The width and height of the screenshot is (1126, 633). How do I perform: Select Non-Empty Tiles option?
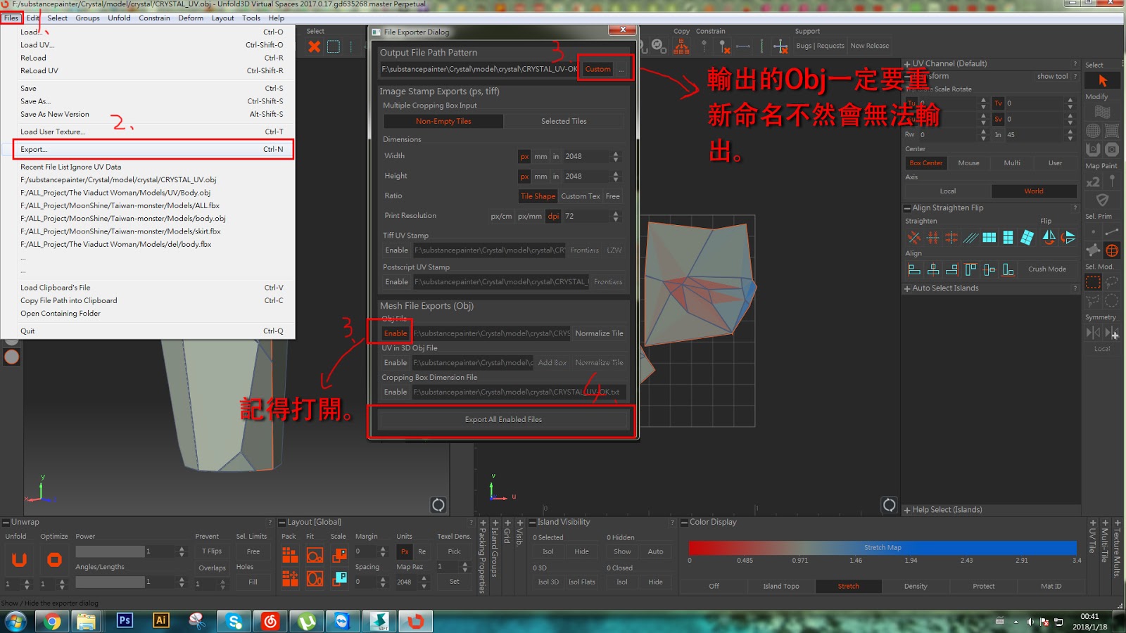tap(443, 121)
